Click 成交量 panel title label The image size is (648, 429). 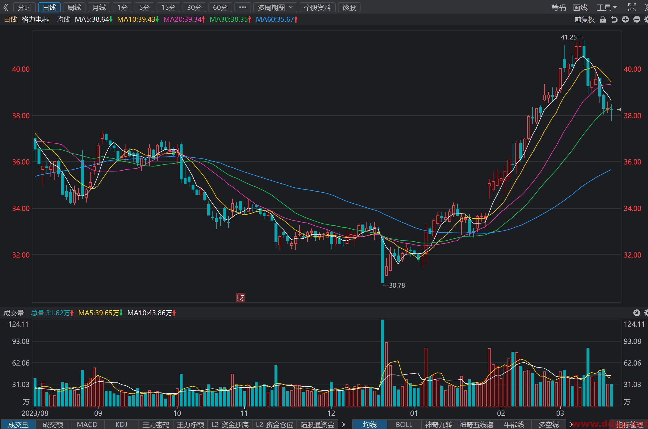point(14,313)
